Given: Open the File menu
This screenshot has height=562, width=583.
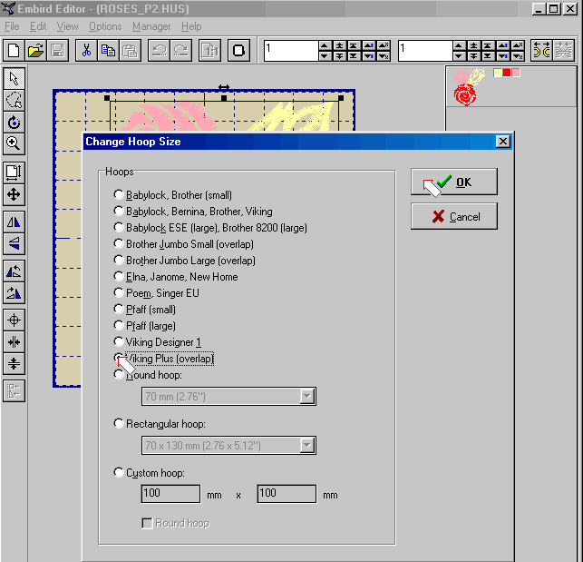Looking at the screenshot, I should [x=12, y=26].
